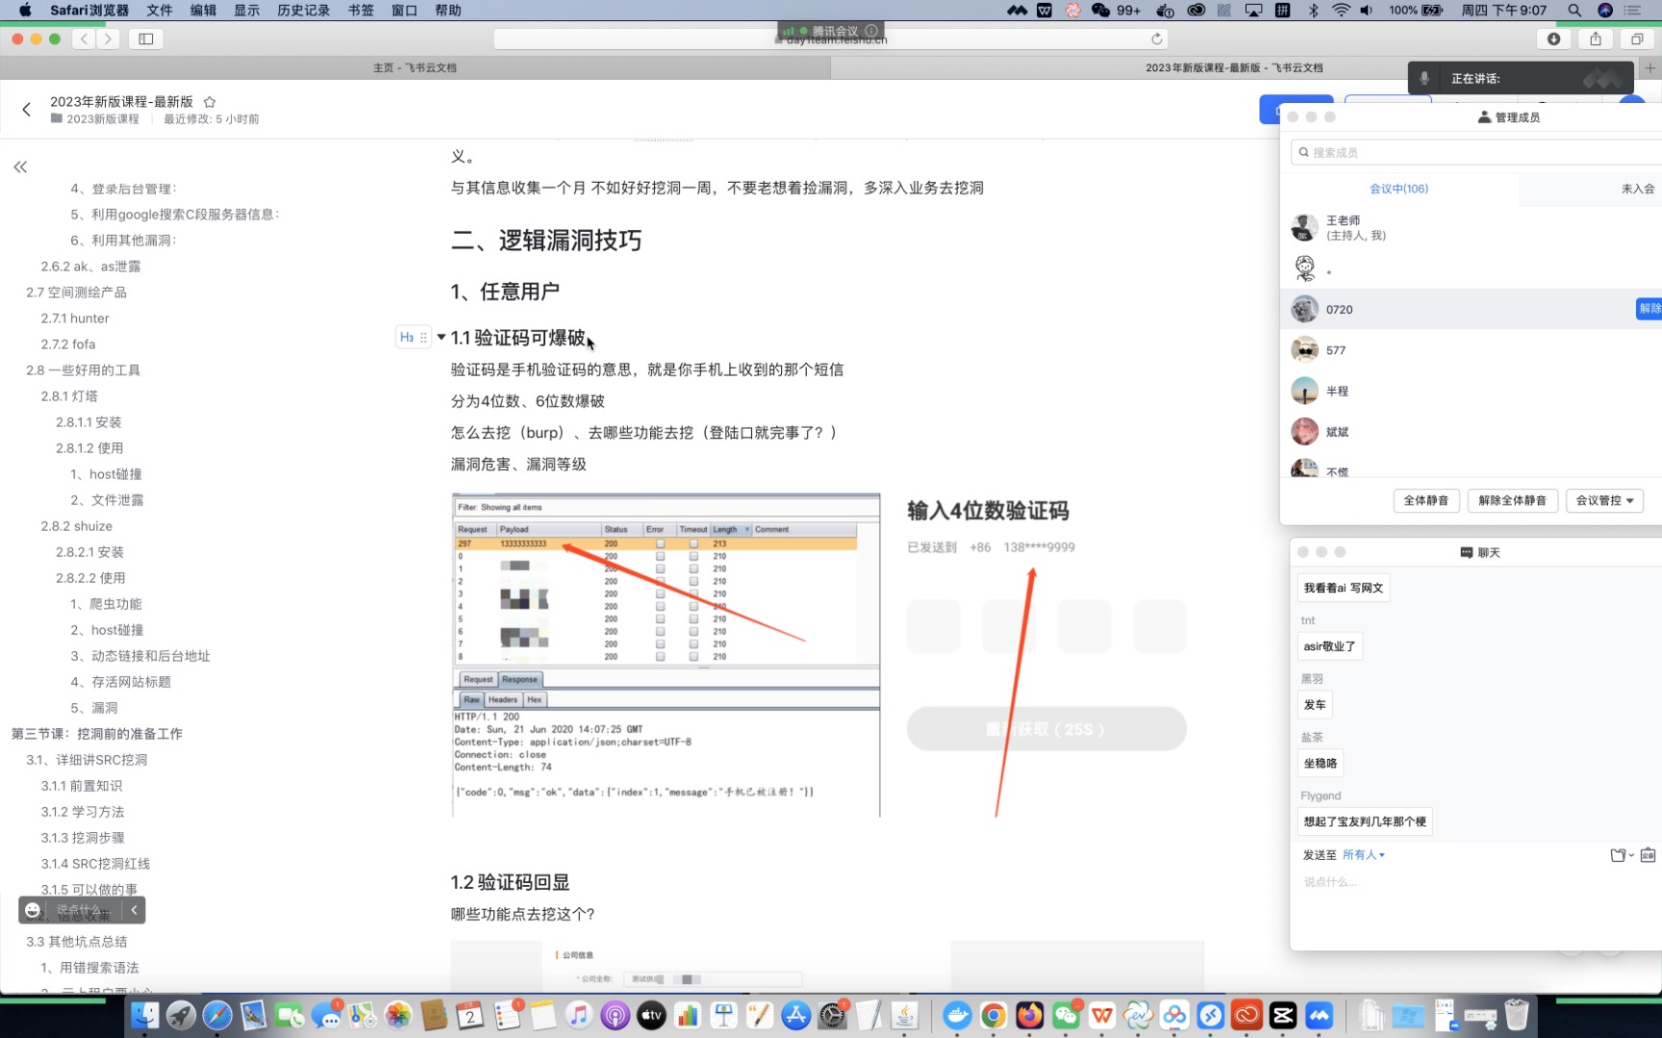
Task: Open Safari's downloads button
Action: click(x=1553, y=38)
